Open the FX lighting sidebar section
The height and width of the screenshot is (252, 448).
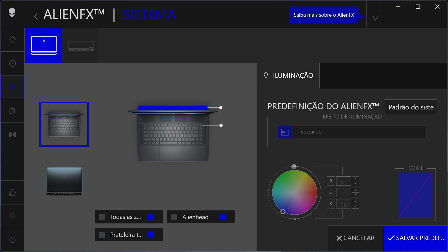tap(12, 87)
